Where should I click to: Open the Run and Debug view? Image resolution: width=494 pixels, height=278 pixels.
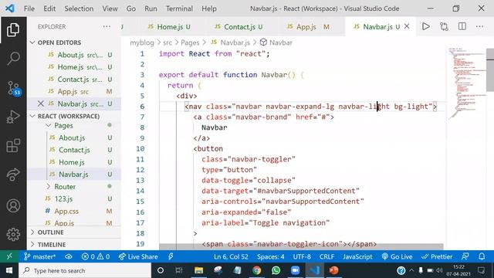tap(13, 117)
